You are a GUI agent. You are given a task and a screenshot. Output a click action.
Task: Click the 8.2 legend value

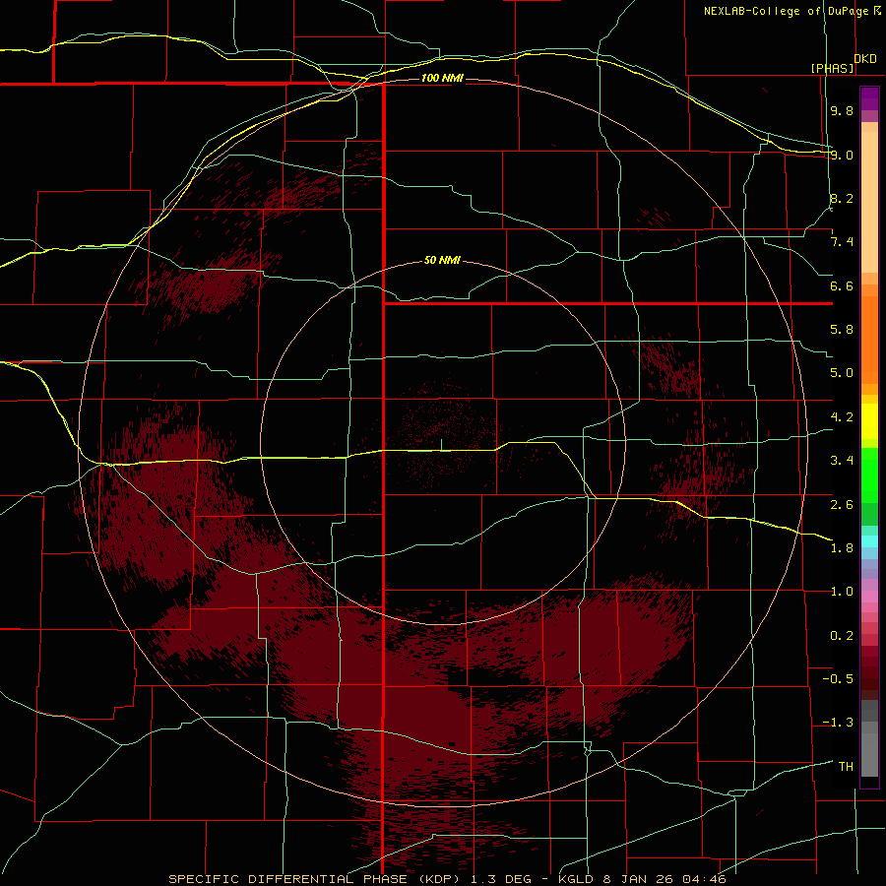click(842, 198)
